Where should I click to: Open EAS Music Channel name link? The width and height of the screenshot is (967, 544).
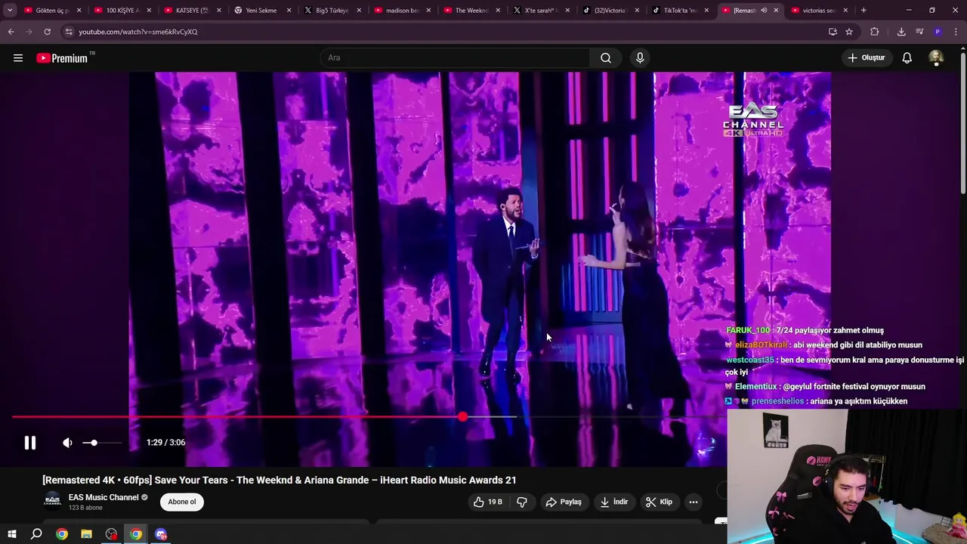(x=103, y=497)
